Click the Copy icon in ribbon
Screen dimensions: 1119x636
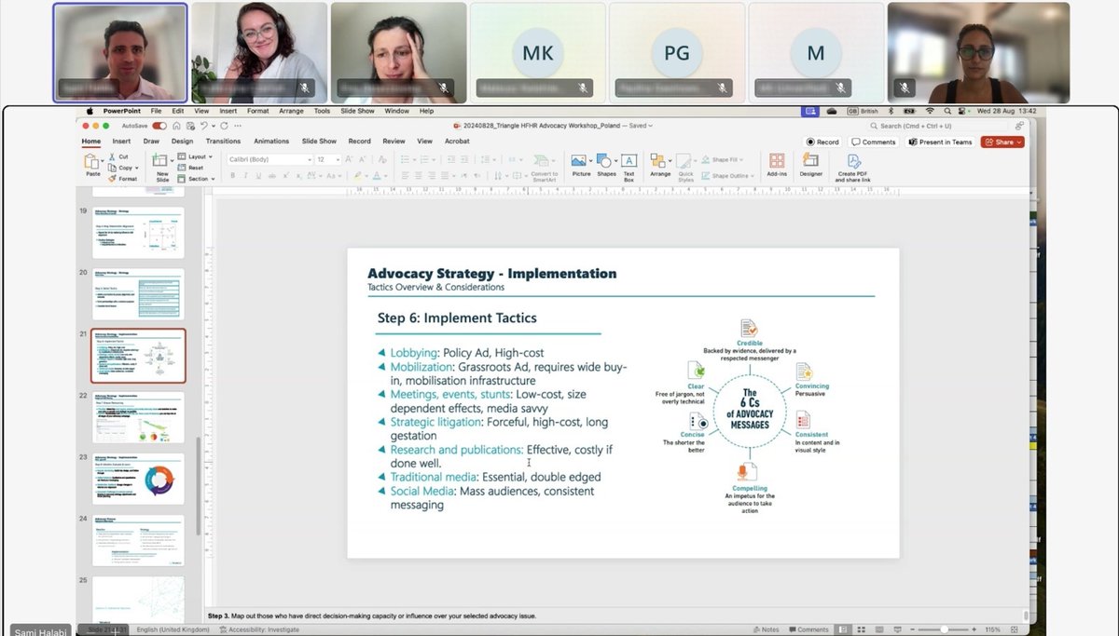pos(112,168)
